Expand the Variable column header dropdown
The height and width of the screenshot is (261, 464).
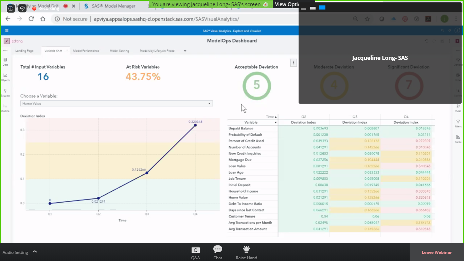coord(275,122)
